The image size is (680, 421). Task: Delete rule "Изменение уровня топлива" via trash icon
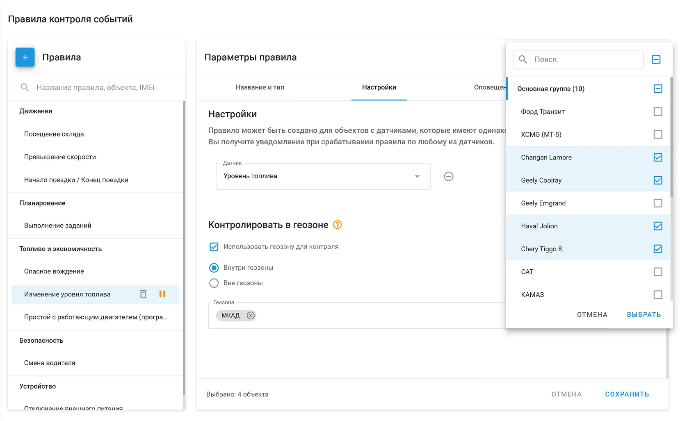[x=143, y=294]
